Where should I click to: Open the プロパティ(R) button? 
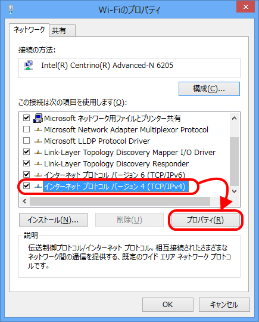click(205, 220)
